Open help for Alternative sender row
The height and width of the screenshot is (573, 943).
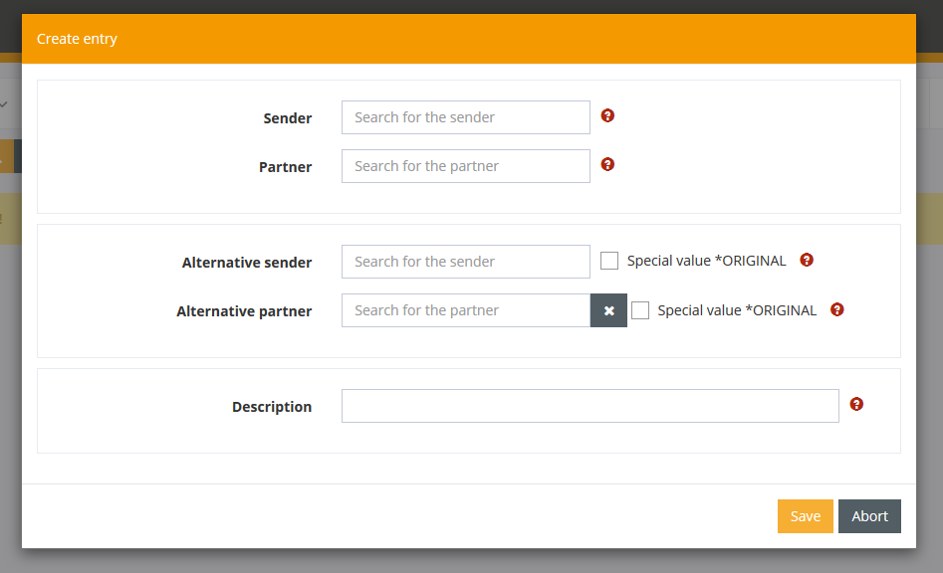[x=807, y=260]
